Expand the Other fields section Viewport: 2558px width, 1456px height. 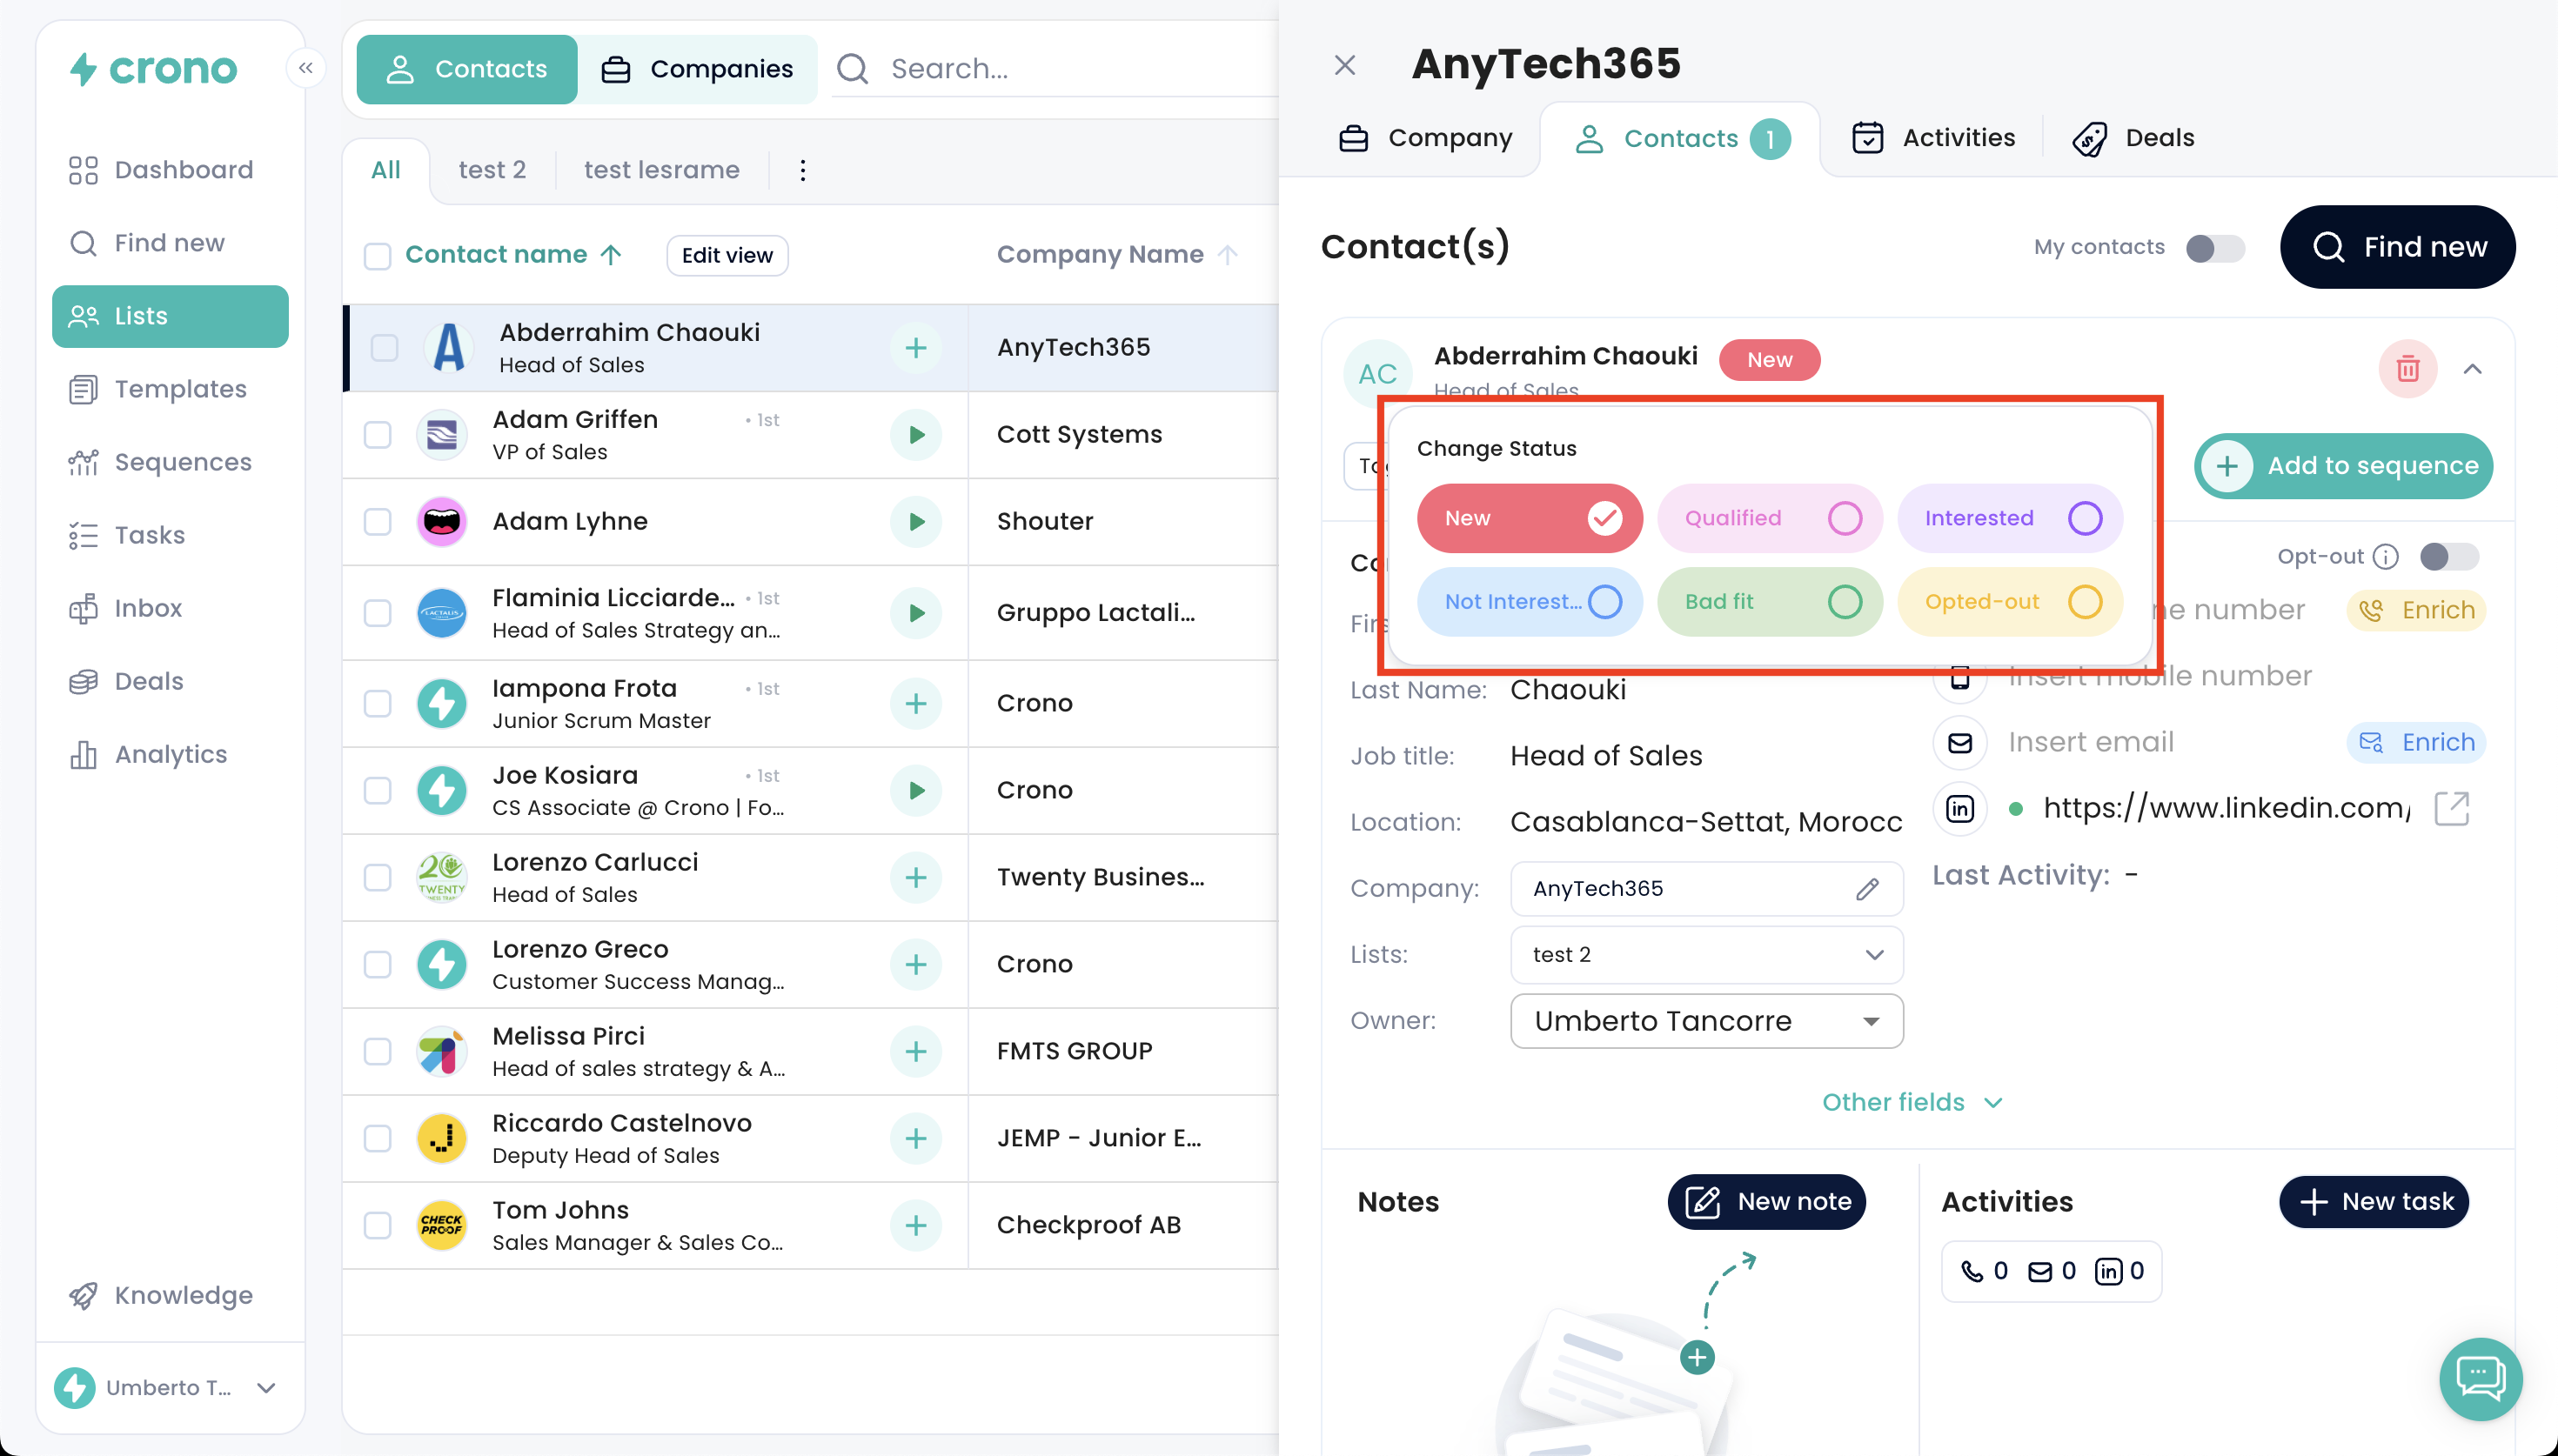pyautogui.click(x=1911, y=1102)
